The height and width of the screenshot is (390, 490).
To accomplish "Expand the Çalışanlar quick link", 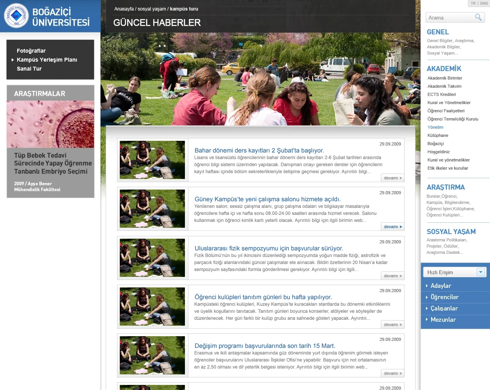I will coord(444,308).
